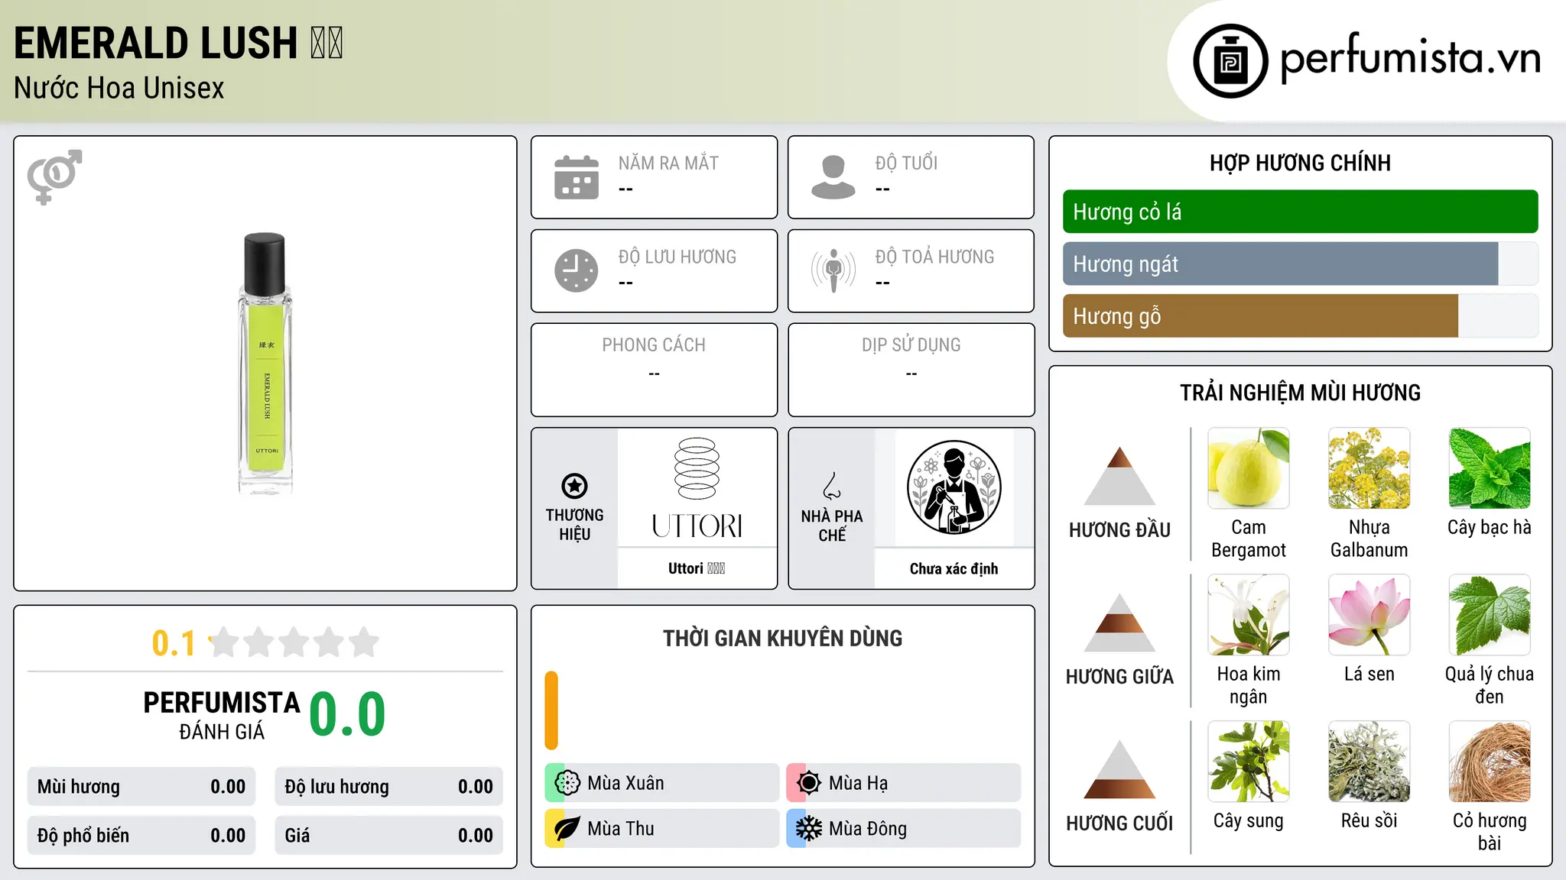This screenshot has width=1566, height=880.
Task: Click the Uttori brand logo
Action: pyautogui.click(x=697, y=489)
